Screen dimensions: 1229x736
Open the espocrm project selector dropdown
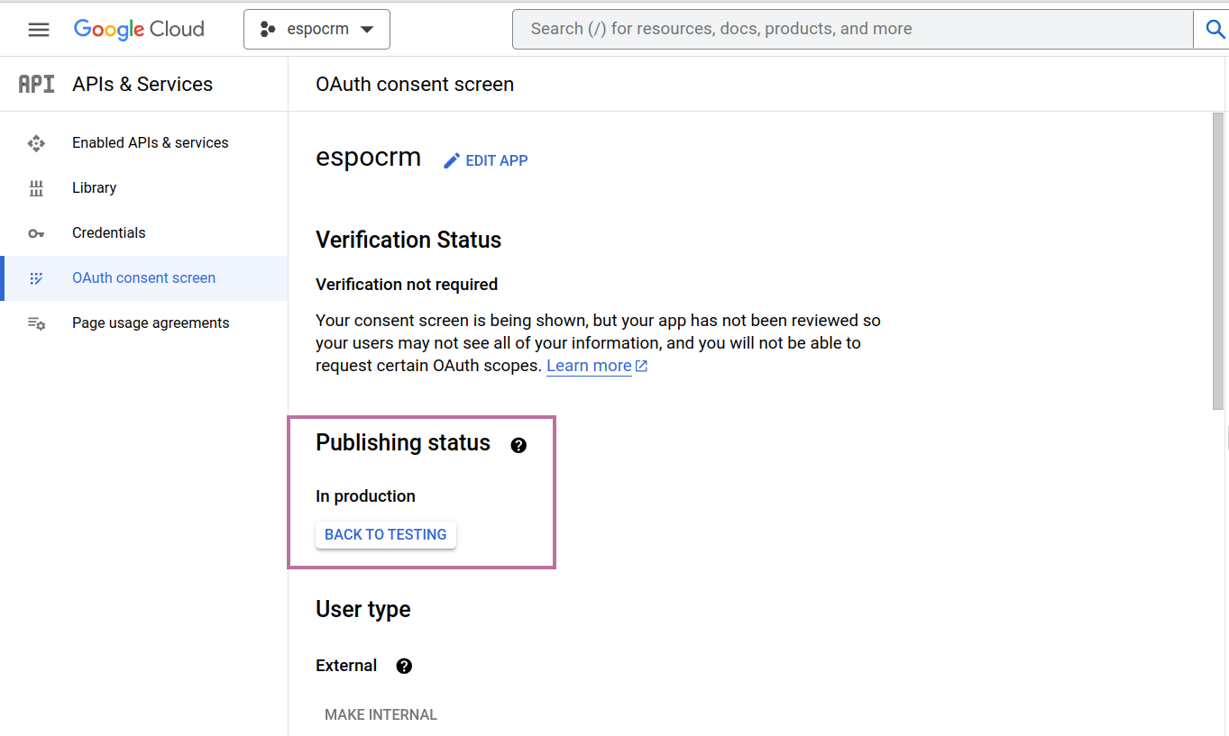(316, 29)
